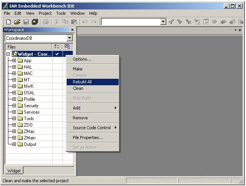This screenshot has height=186, width=246.
Task: Open the View menu
Action: pyautogui.click(x=30, y=13)
